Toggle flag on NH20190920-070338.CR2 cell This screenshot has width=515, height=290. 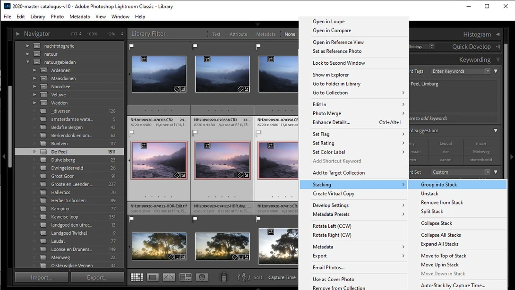pos(195,133)
